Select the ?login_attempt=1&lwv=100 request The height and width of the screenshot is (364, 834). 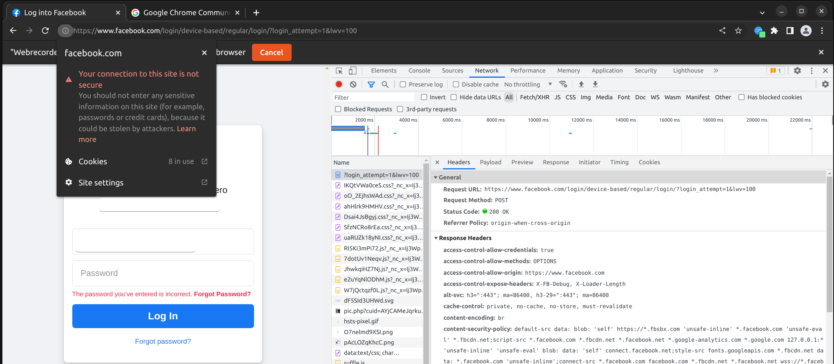coord(377,175)
